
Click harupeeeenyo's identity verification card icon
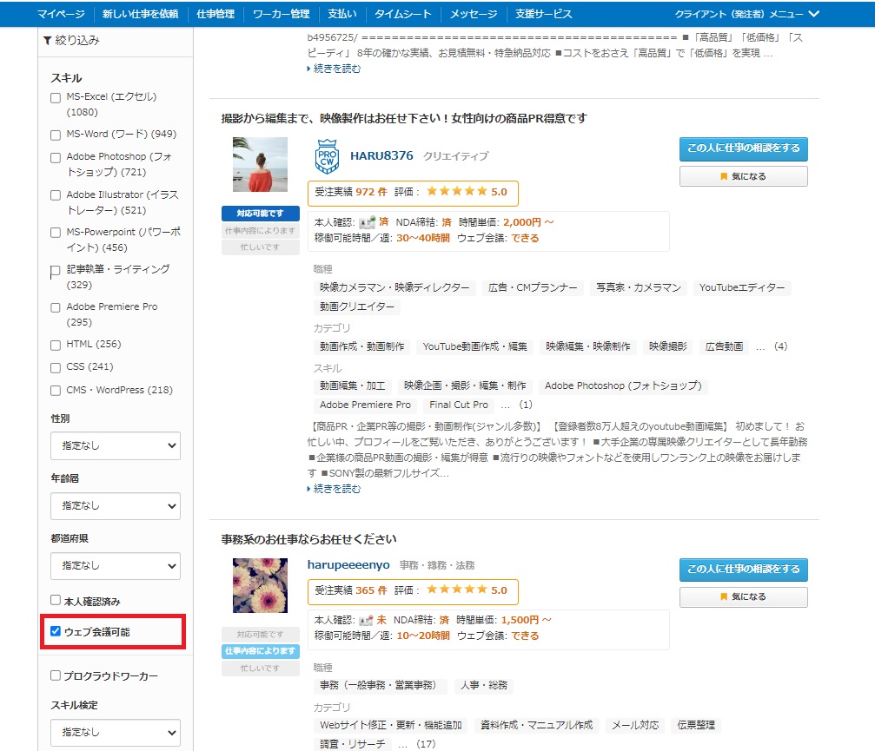tap(368, 620)
